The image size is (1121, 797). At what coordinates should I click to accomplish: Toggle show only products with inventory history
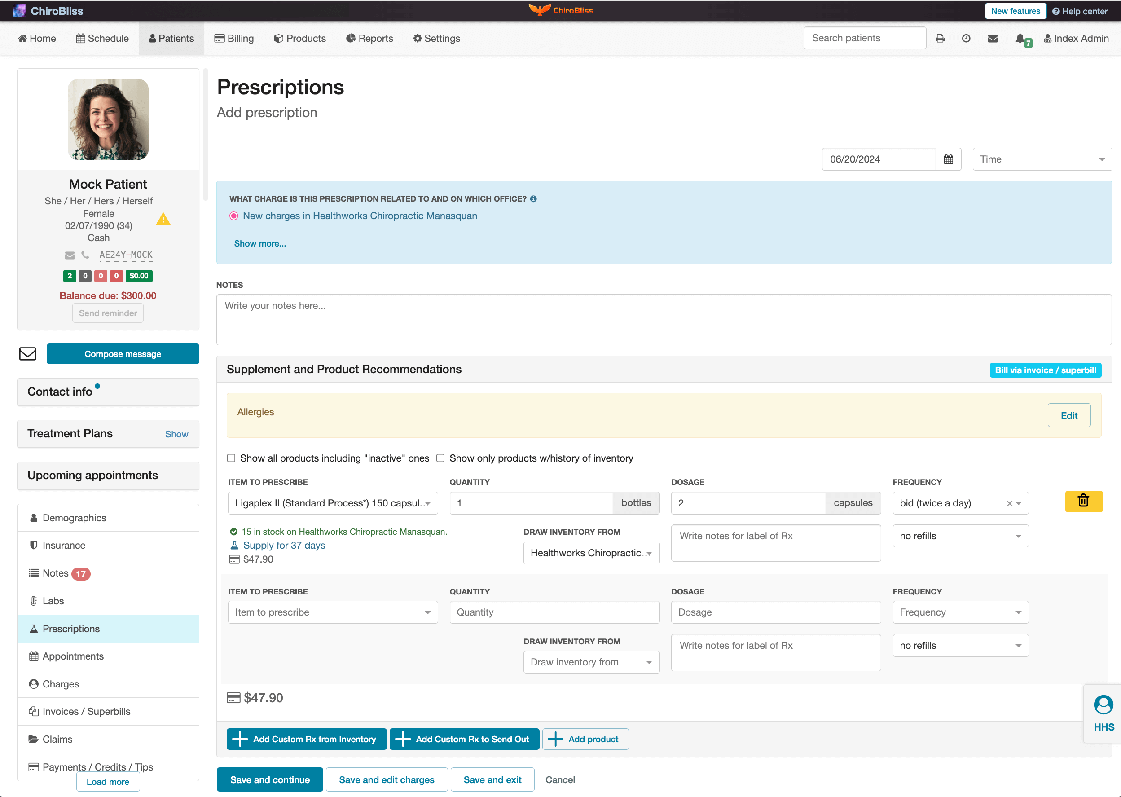tap(440, 458)
